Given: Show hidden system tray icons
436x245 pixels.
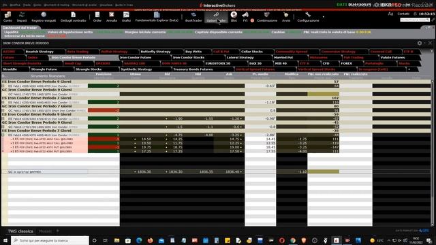Looking at the screenshot, I should (x=389, y=240).
